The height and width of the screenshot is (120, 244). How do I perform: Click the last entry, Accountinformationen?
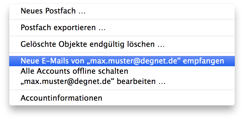coord(61,98)
